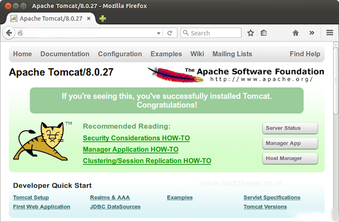
Task: Click Find Help in the navigation bar
Action: coord(305,54)
